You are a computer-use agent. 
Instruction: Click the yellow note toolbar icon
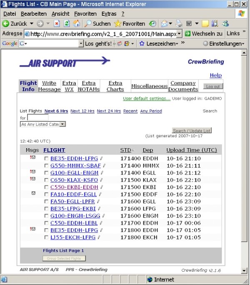click(x=205, y=24)
